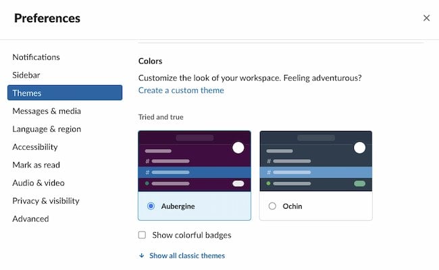Open the Accessibility preferences
This screenshot has height=270, width=439.
(35, 147)
